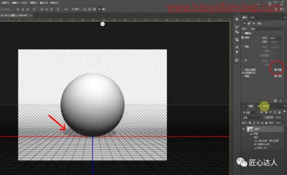Filter layers by smart object icon
The height and width of the screenshot is (175, 287).
(x=280, y=112)
